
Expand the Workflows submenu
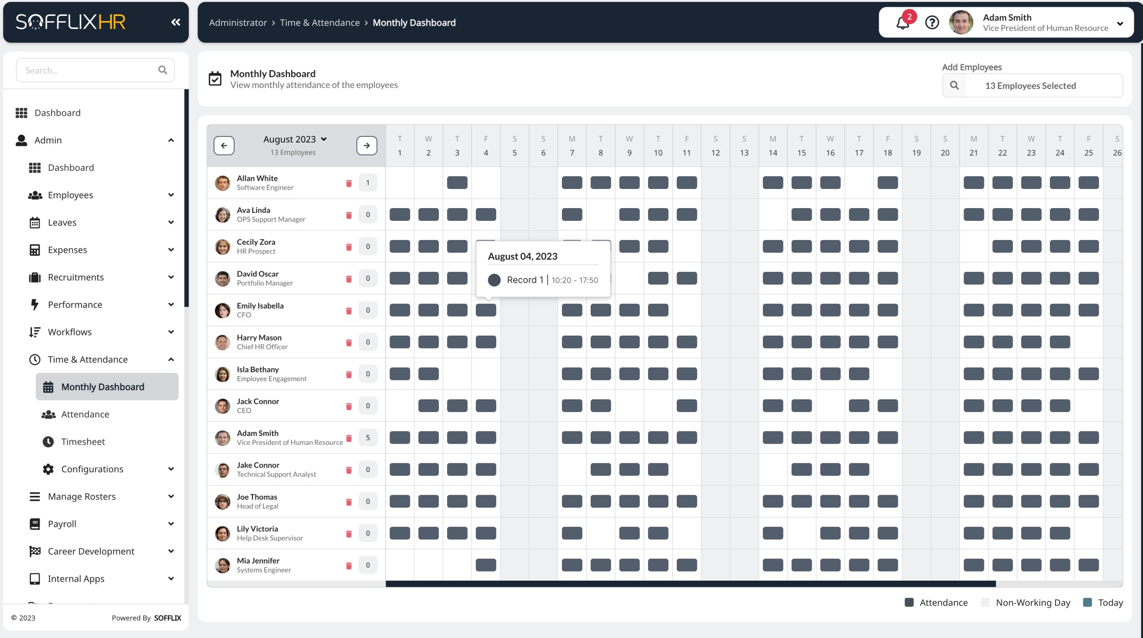(x=171, y=332)
